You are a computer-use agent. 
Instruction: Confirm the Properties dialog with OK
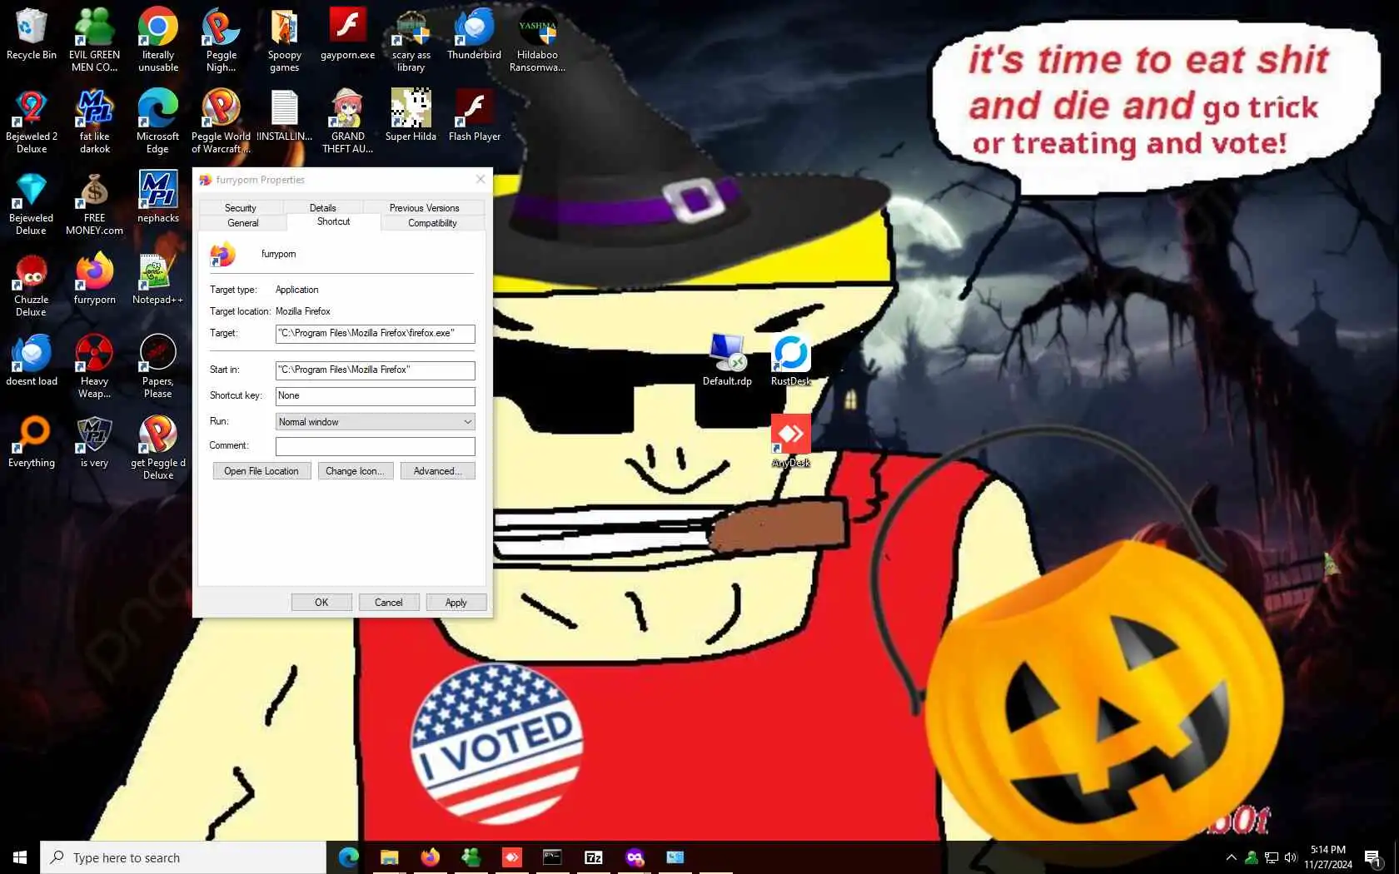coord(321,603)
